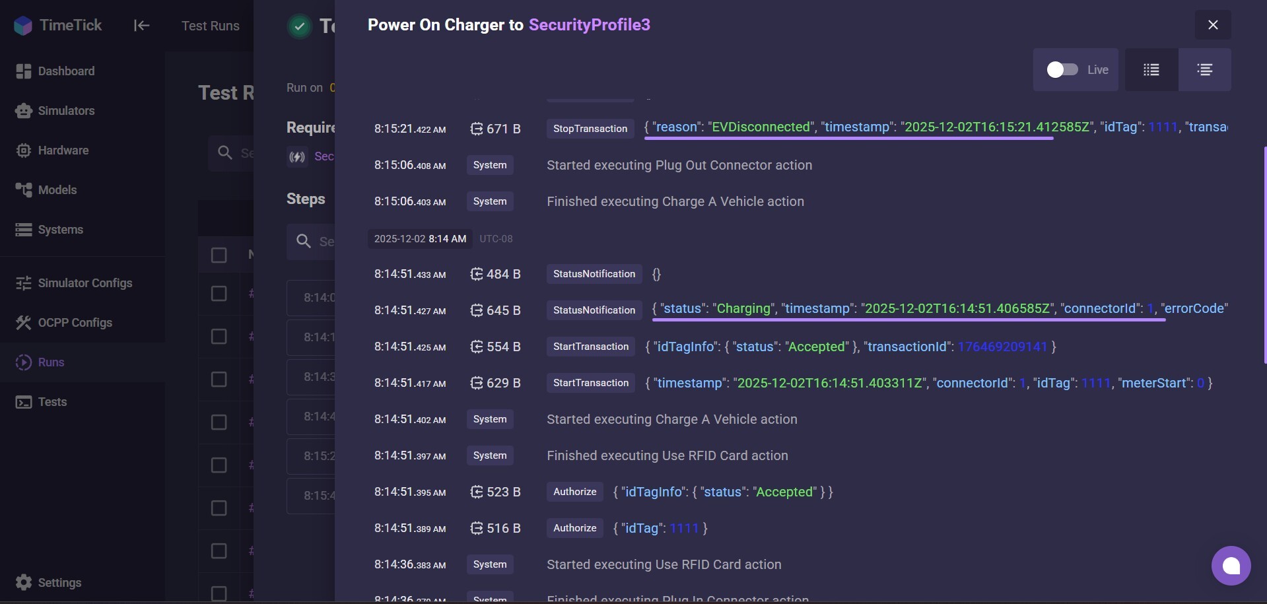Open the Systems section
The height and width of the screenshot is (604, 1267).
pyautogui.click(x=59, y=229)
